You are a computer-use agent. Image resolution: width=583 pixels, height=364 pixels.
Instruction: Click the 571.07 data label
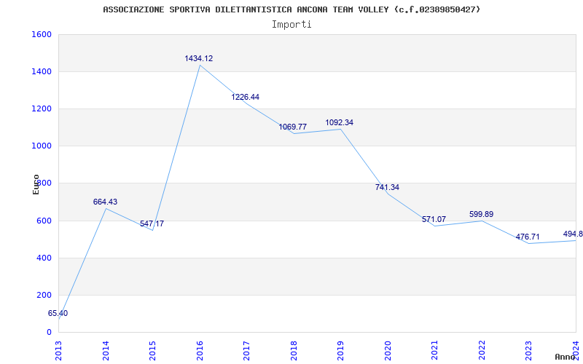[x=434, y=220]
